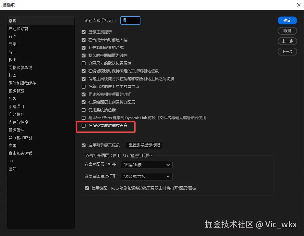Select 网格和参考线 in the sidebar
The height and width of the screenshot is (236, 304).
41,68
